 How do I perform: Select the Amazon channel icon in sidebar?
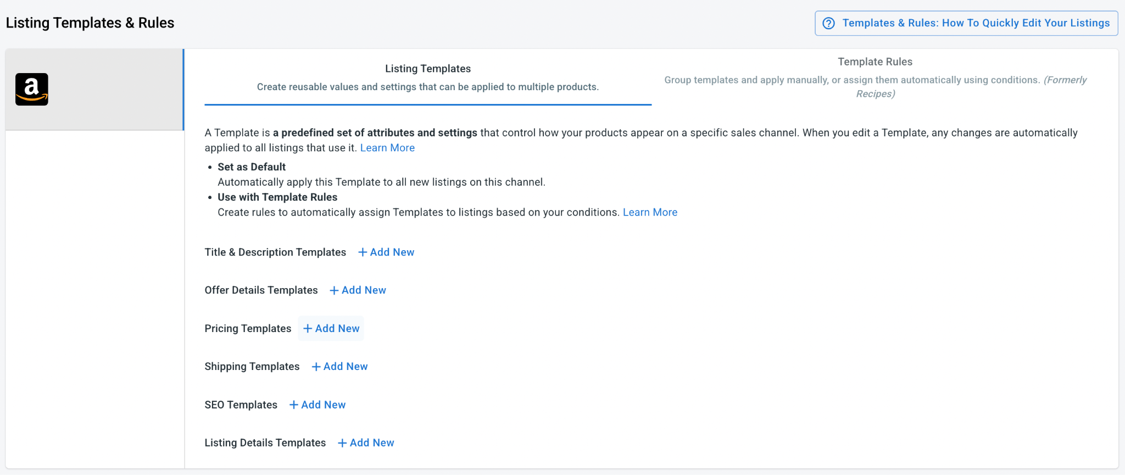[32, 89]
